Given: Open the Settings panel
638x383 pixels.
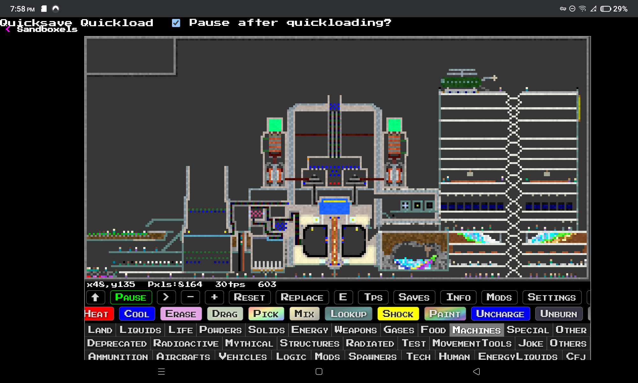Looking at the screenshot, I should (x=552, y=297).
